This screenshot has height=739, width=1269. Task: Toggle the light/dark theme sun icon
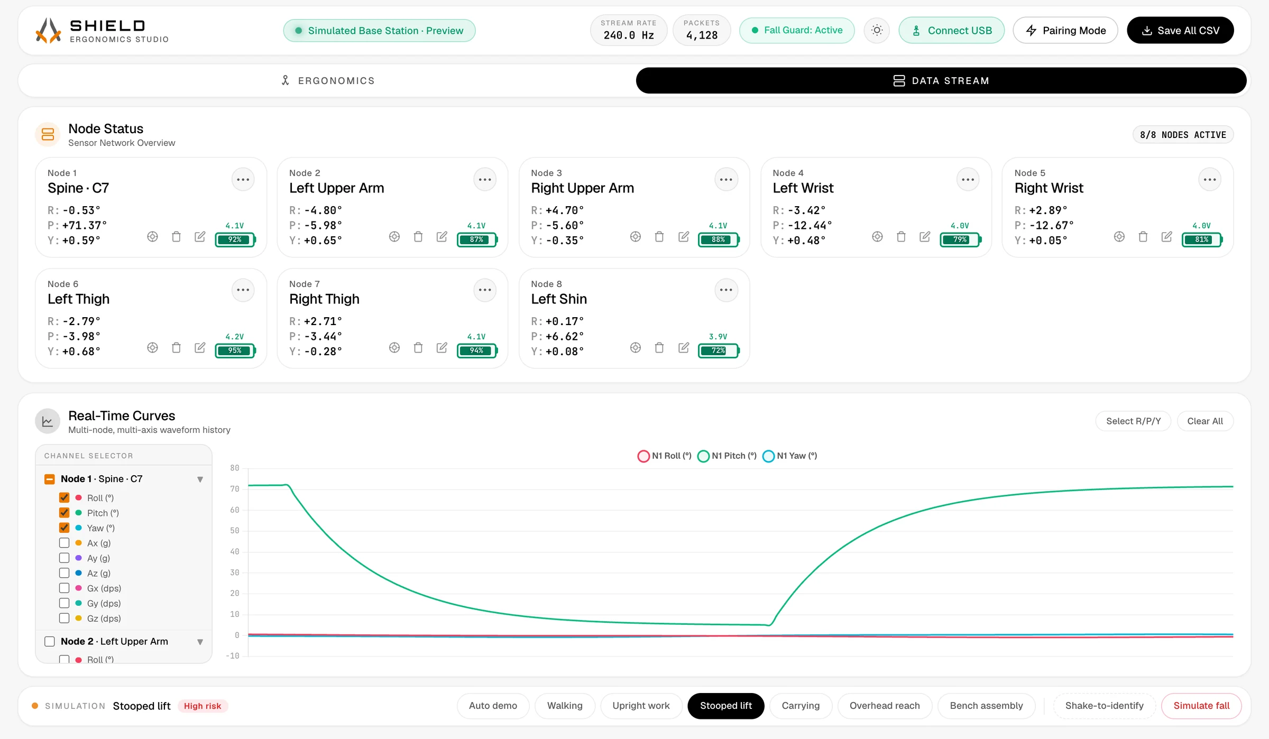877,30
